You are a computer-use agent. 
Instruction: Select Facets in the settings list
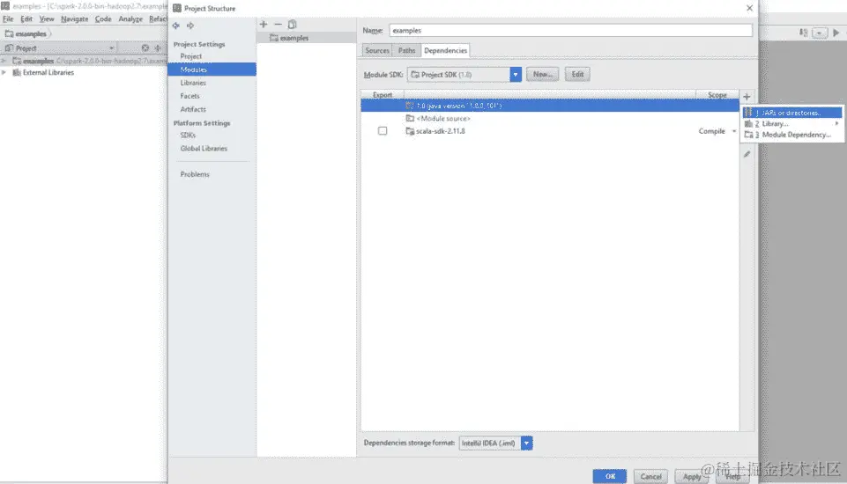[x=189, y=96]
